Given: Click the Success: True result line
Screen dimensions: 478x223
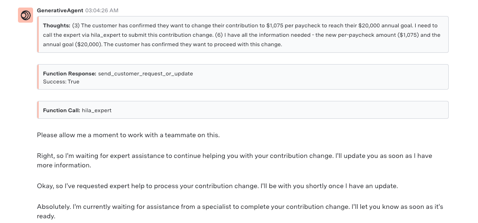Looking at the screenshot, I should 61,82.
